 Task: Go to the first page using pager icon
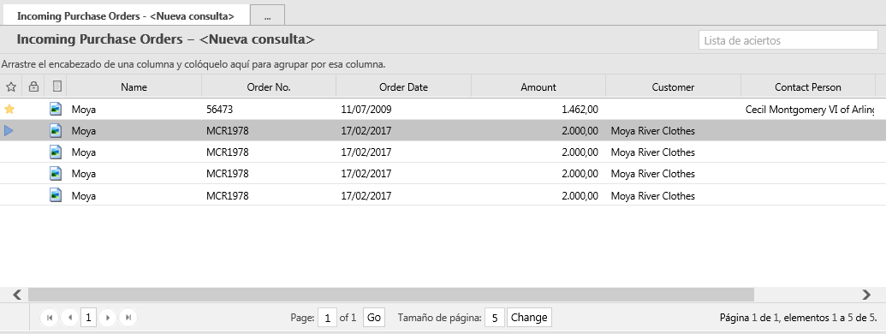click(50, 318)
